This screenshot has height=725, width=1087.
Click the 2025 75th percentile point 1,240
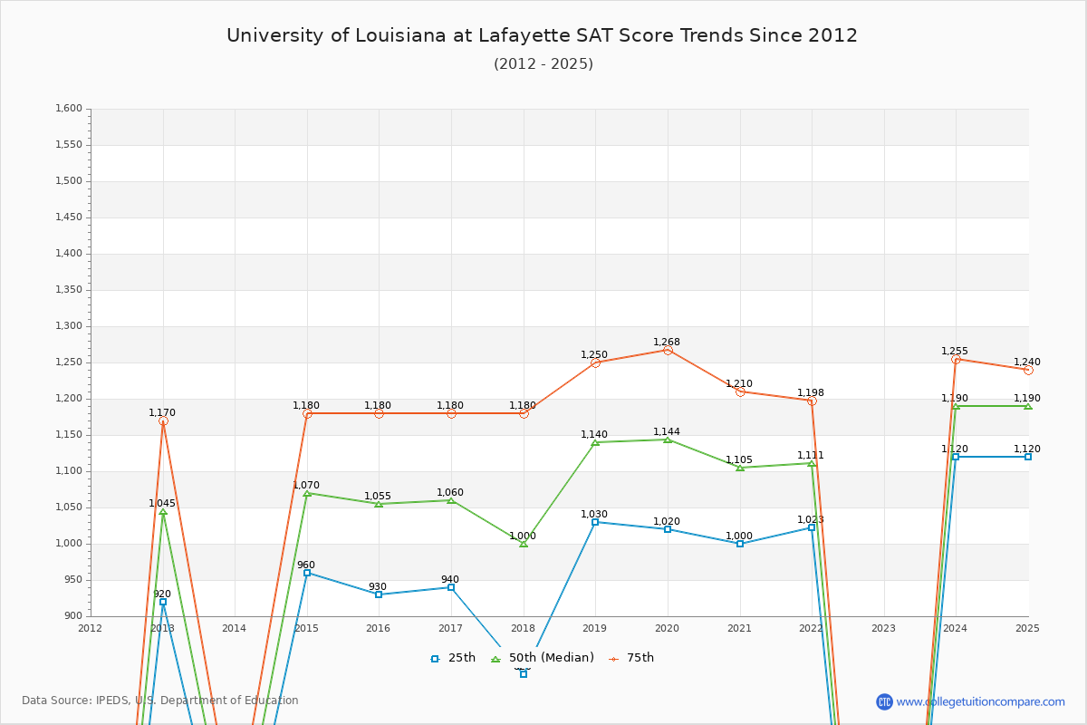[x=1028, y=370]
